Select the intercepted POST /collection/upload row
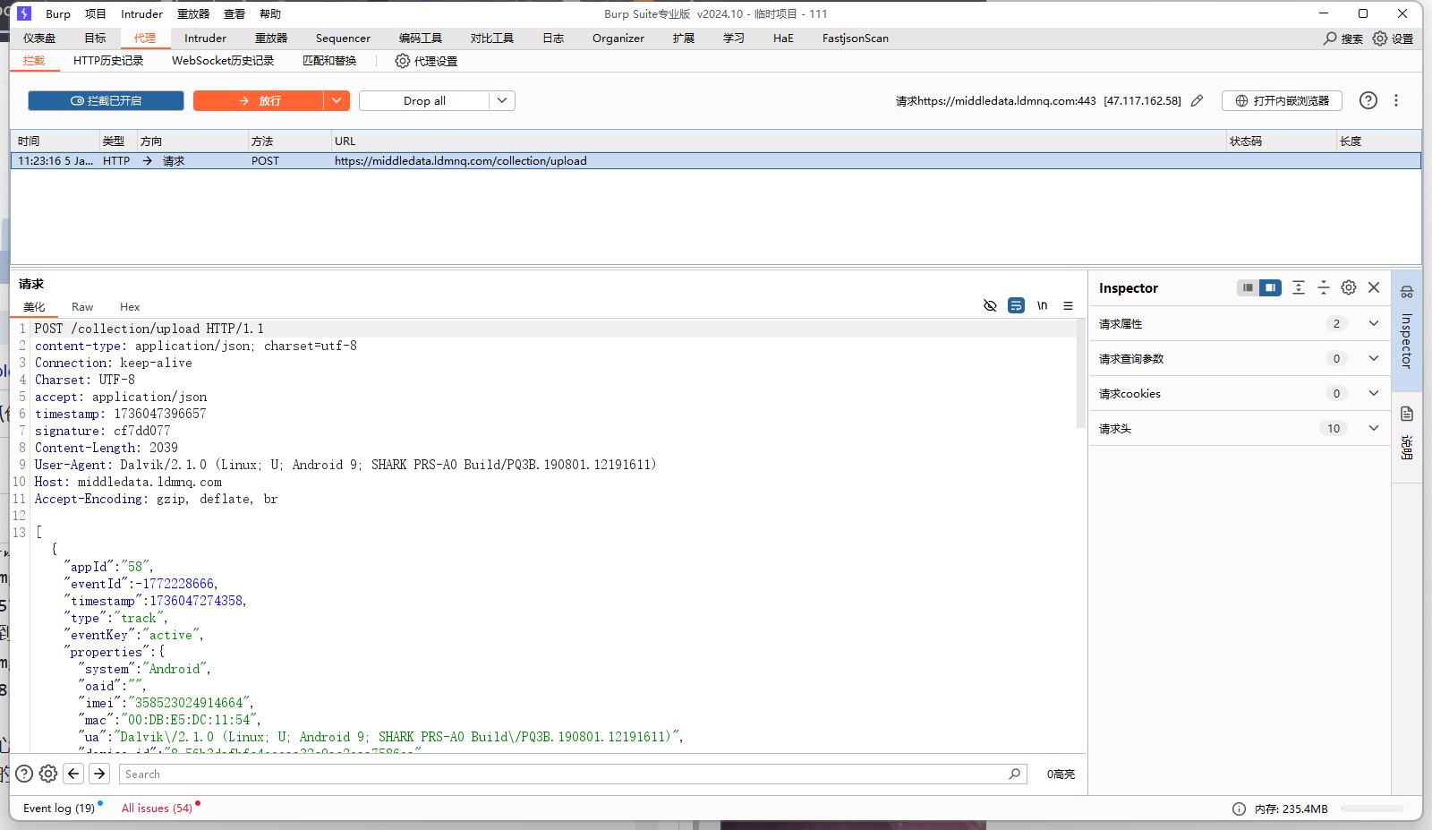This screenshot has width=1432, height=830. 716,161
